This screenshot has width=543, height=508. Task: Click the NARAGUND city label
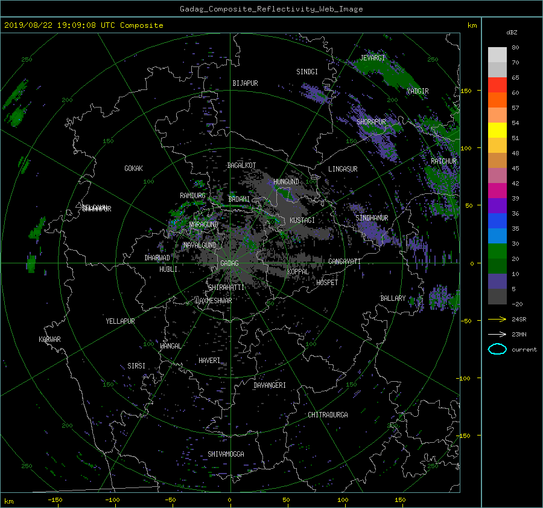[x=204, y=225]
